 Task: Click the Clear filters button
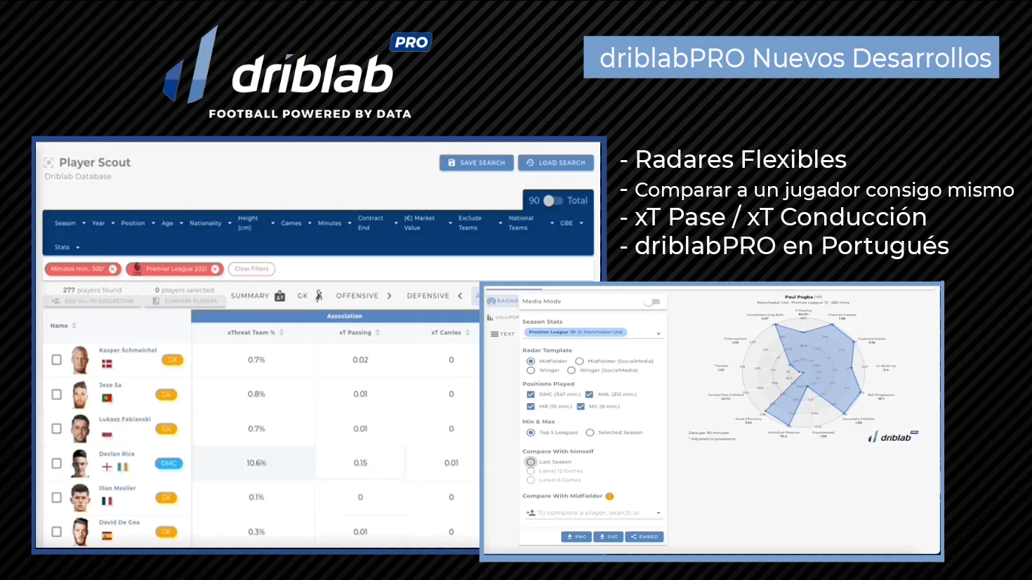[251, 269]
